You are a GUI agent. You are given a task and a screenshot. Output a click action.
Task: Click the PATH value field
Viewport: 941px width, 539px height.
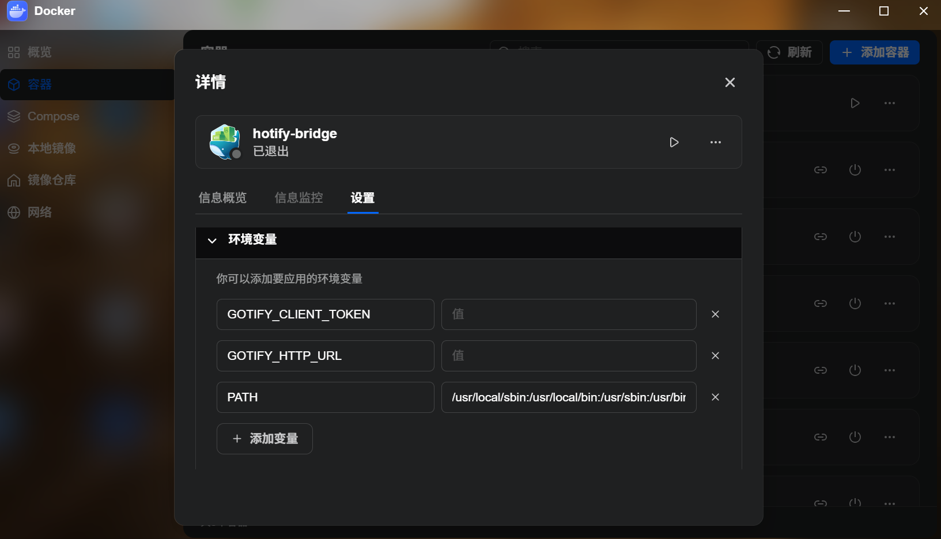(x=569, y=397)
